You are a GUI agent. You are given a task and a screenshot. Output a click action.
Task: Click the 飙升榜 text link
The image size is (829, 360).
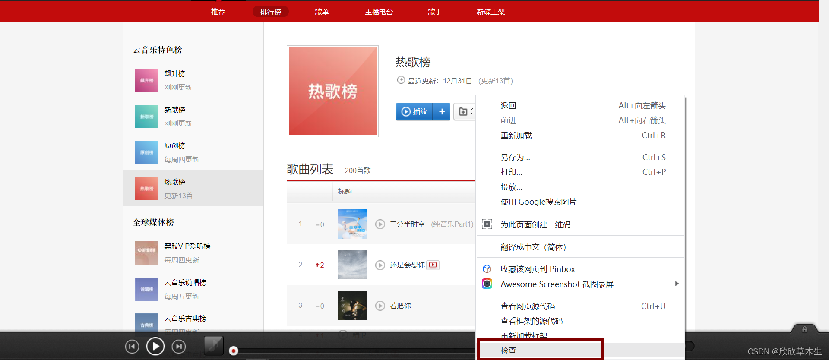pyautogui.click(x=174, y=74)
